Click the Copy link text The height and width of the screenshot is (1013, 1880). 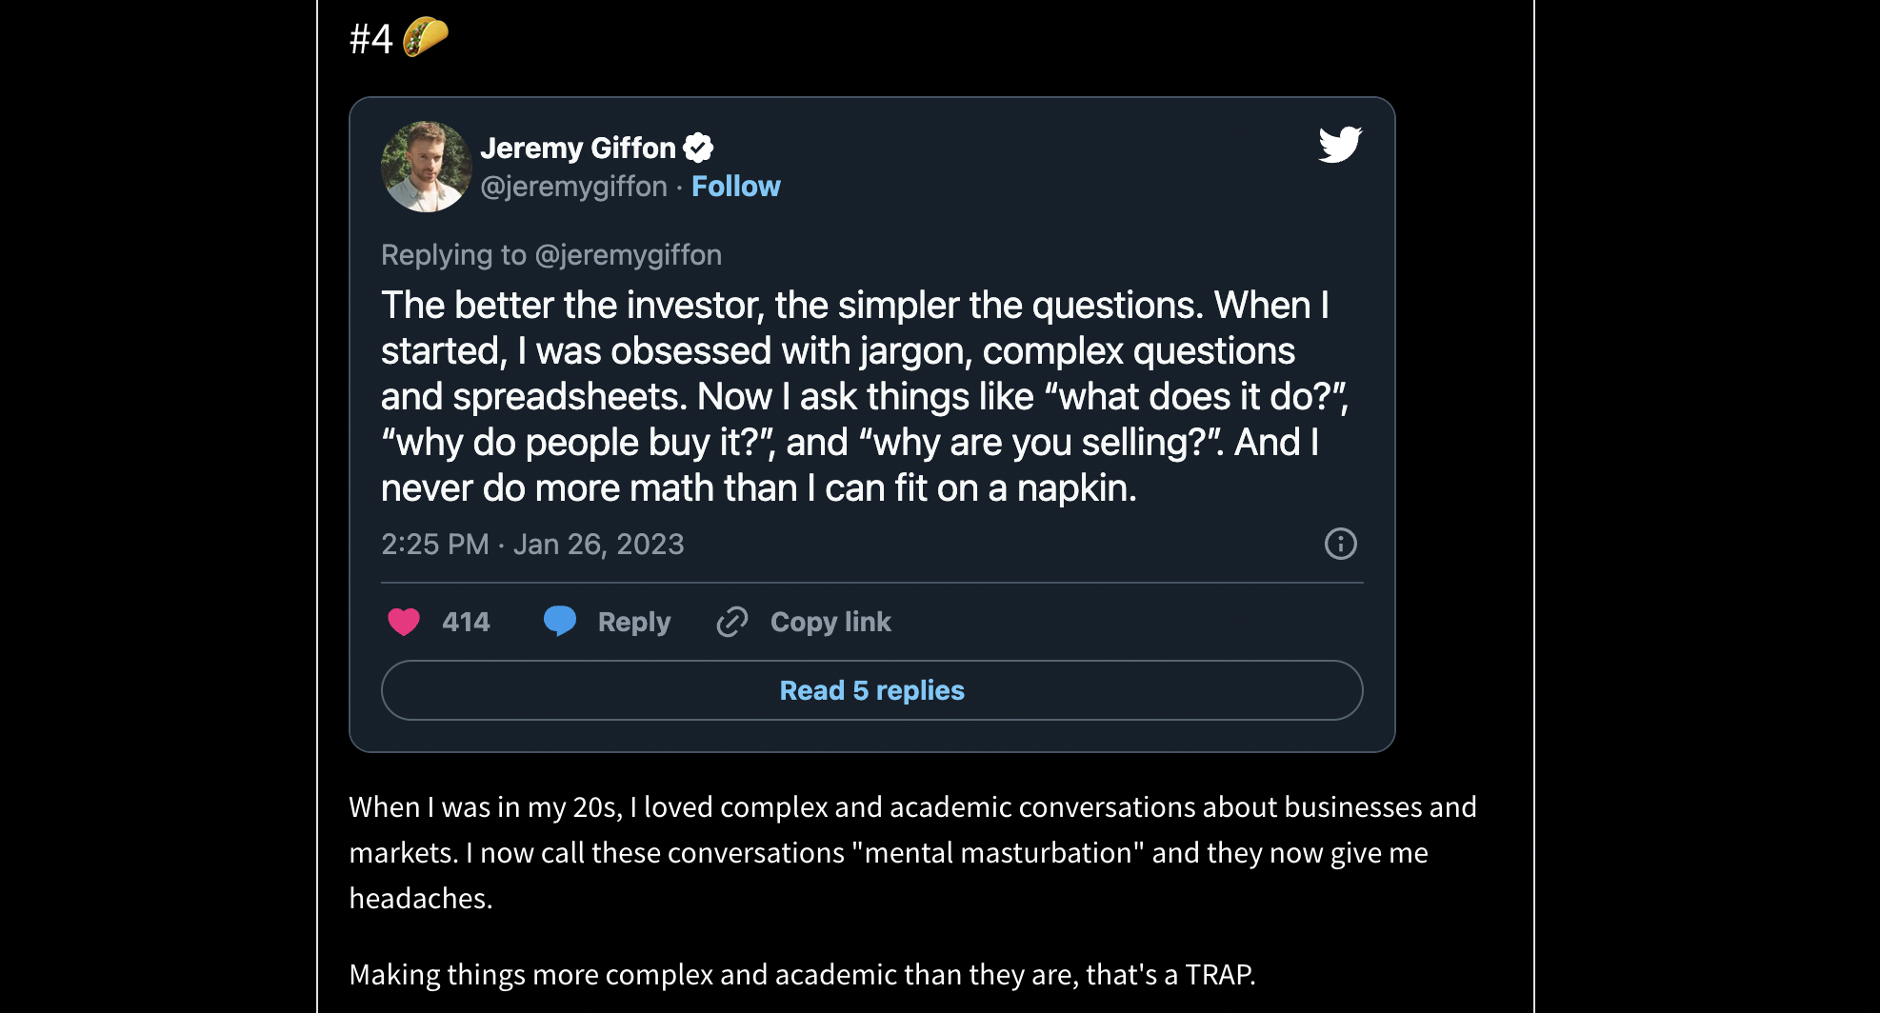point(830,622)
